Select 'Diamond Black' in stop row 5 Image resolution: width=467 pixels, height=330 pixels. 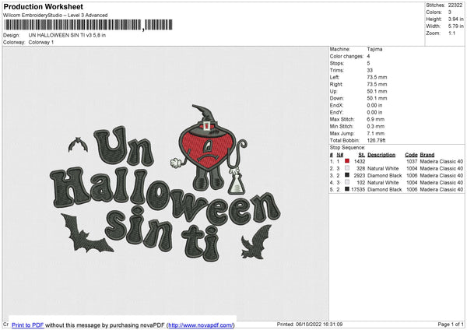[x=384, y=189]
